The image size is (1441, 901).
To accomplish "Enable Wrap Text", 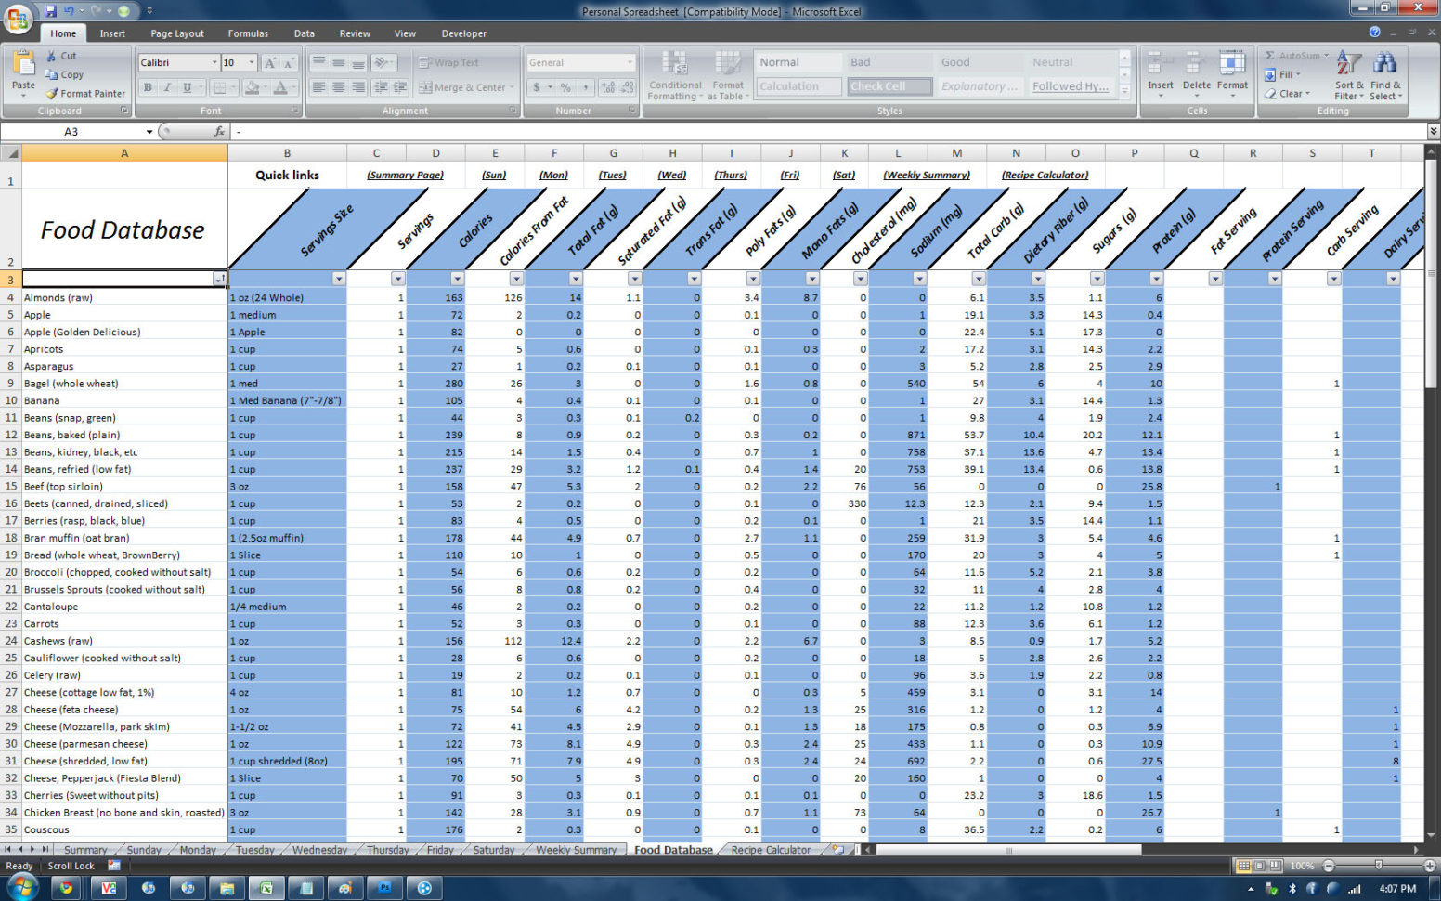I will pyautogui.click(x=455, y=62).
